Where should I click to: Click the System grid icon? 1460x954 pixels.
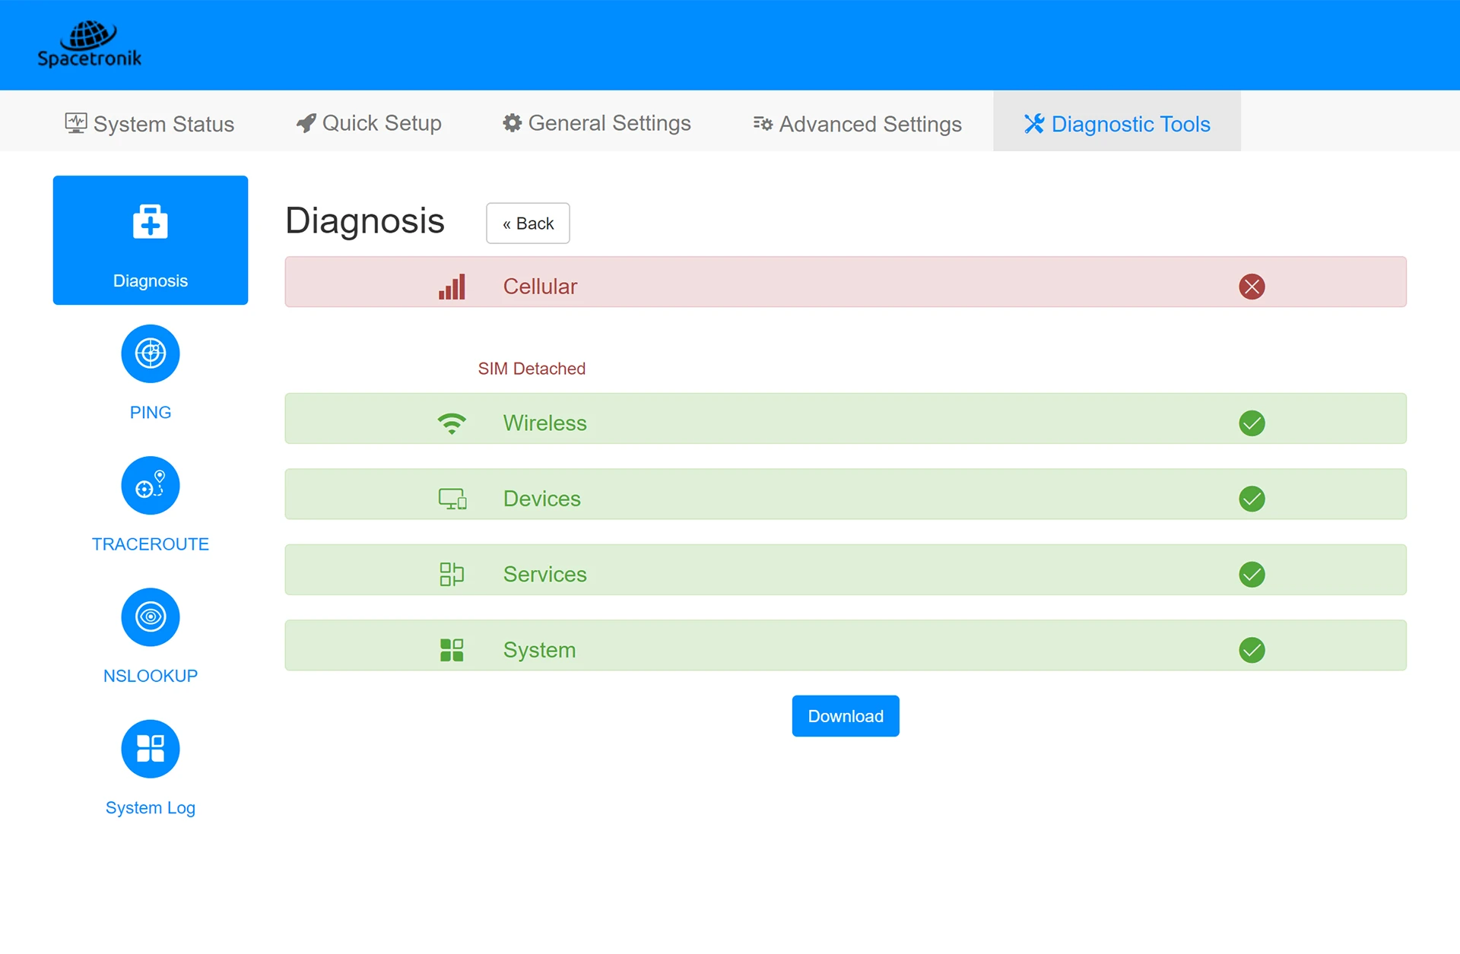[452, 650]
